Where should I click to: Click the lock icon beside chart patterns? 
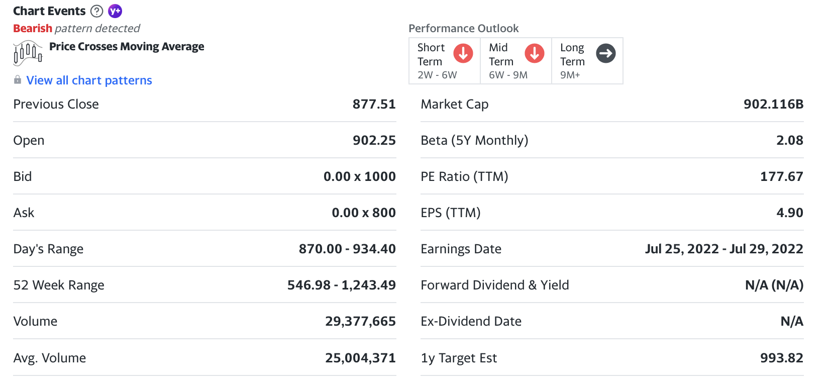point(18,80)
